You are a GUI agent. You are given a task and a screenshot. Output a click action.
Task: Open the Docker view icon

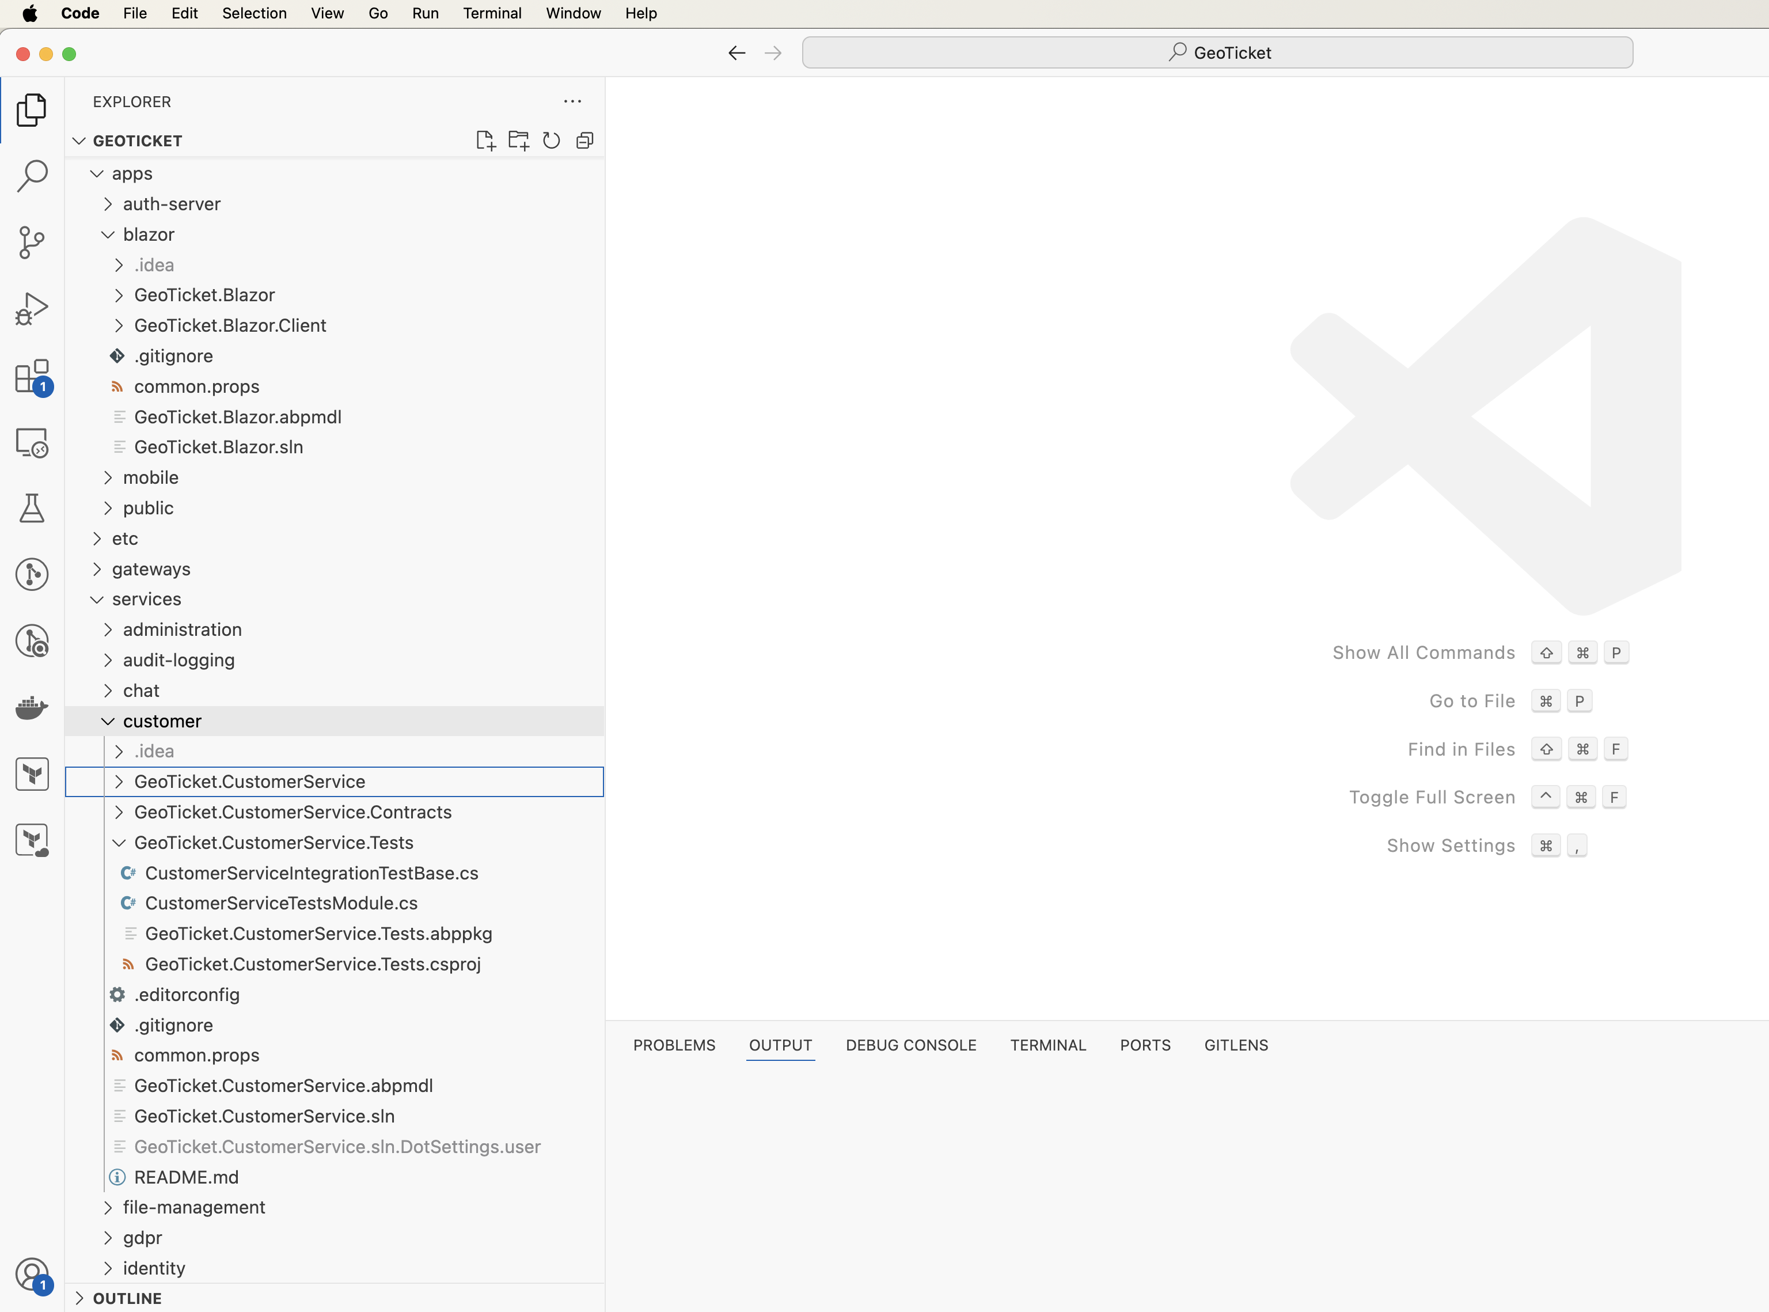[x=32, y=707]
